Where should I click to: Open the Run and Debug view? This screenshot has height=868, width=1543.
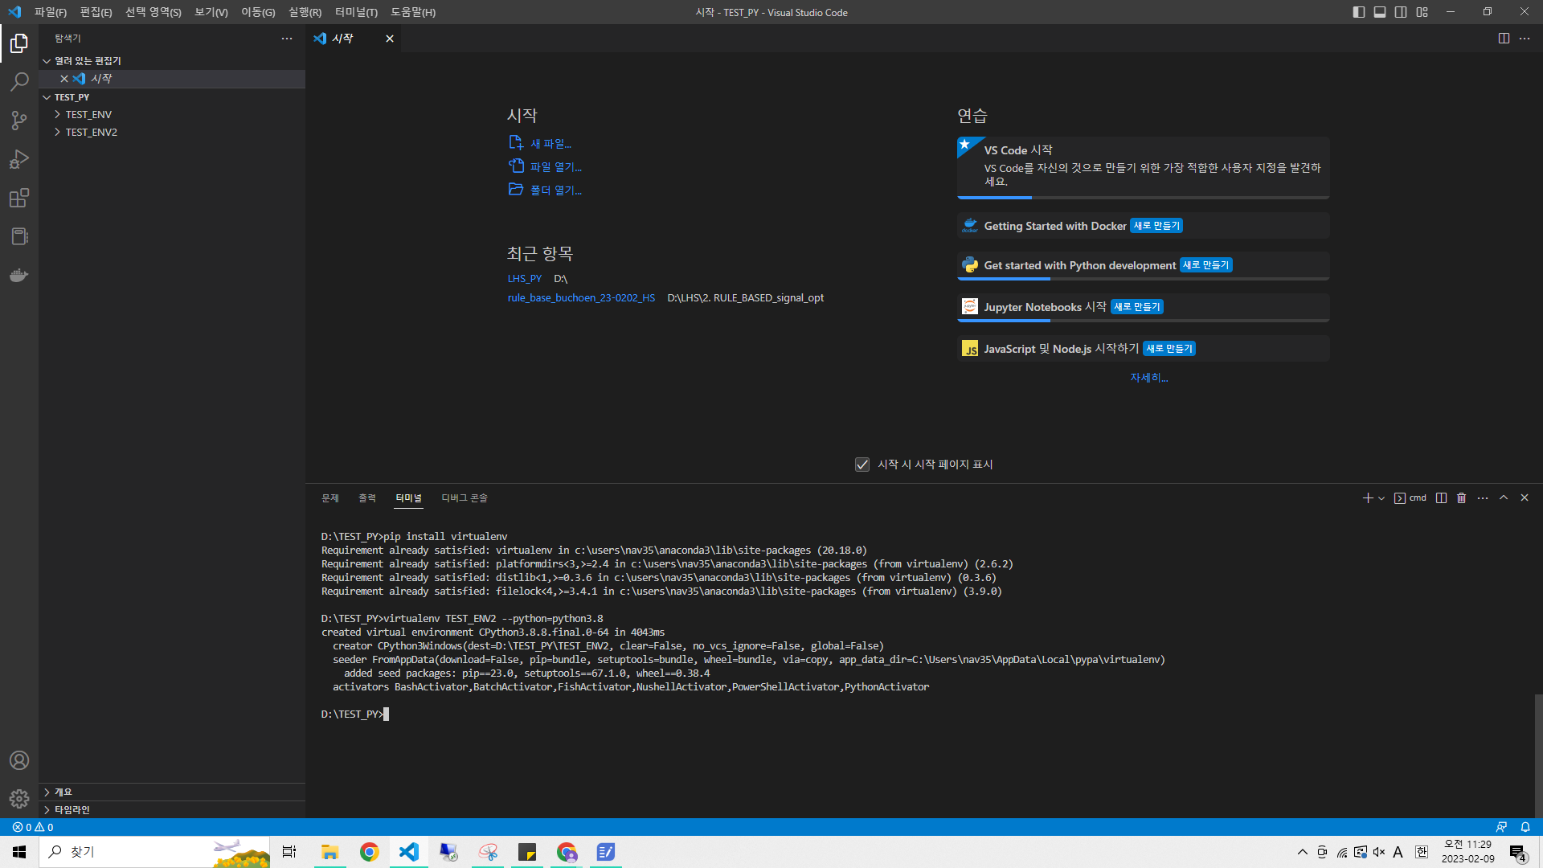point(19,159)
